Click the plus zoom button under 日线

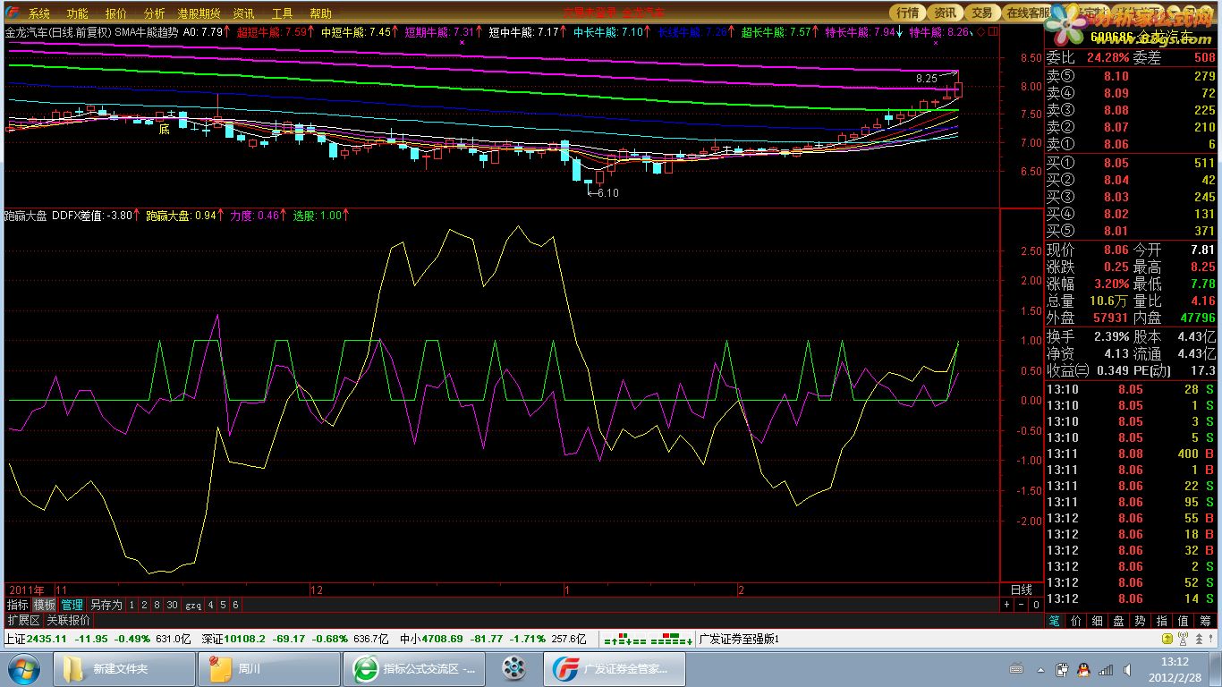pos(1007,605)
